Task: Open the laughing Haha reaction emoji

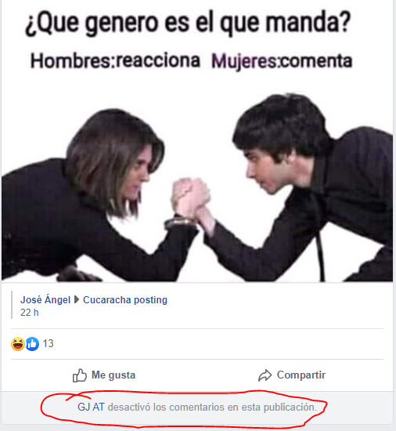Action: (x=18, y=344)
